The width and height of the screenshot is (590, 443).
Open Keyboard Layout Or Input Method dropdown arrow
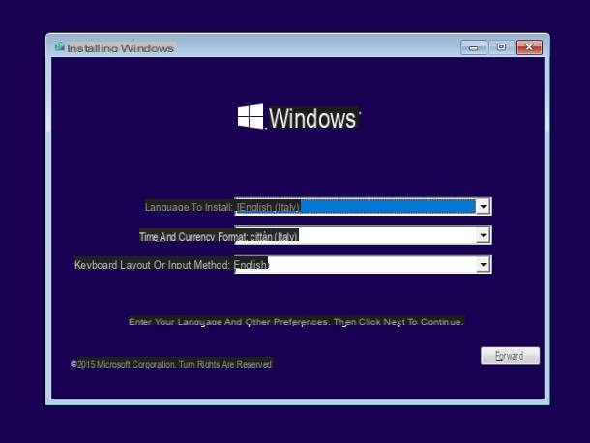pyautogui.click(x=484, y=265)
